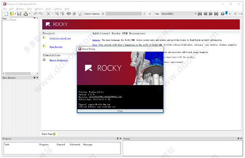Step back to previous timestep
The image size is (245, 158).
click(x=205, y=14)
